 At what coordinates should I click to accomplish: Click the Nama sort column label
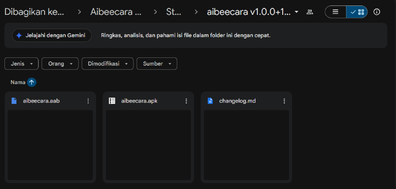click(18, 82)
